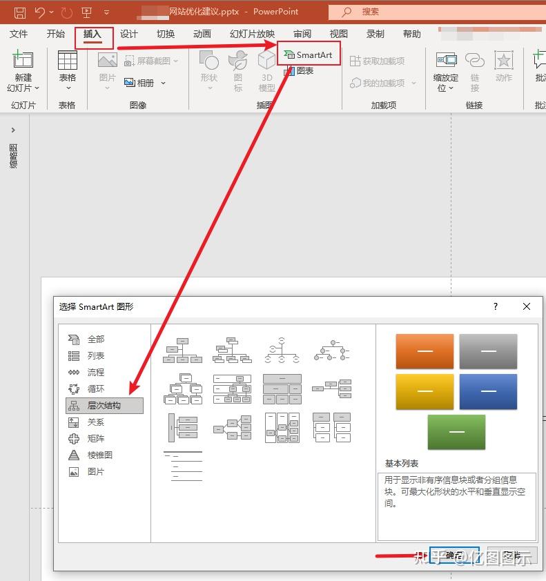Screen dimensions: 546x581
Task: Switch to the 录制 tab
Action: 375,34
